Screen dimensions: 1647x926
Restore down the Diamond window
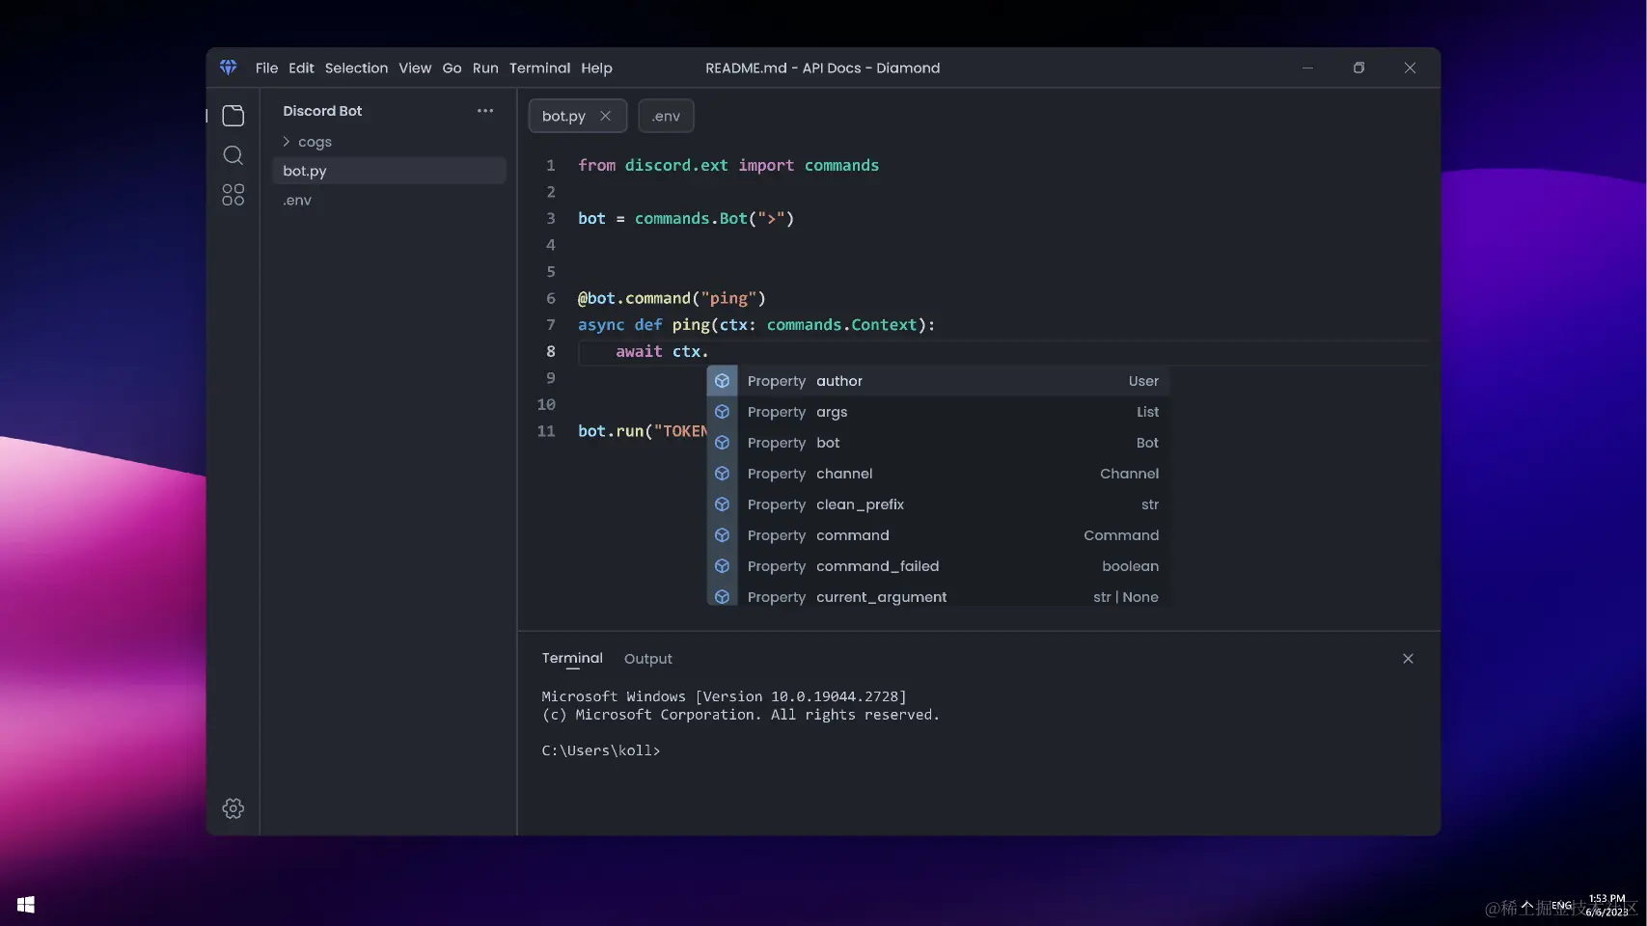(1359, 68)
